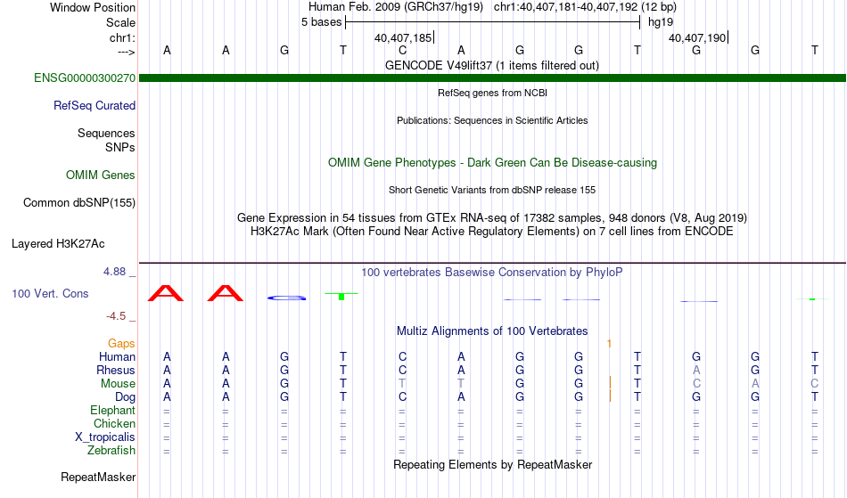Click the chr1:40,407,181-40,407,192 position text

click(585, 7)
